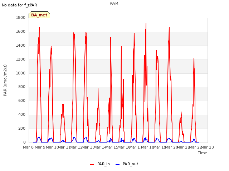Click the 1200 y-axis tick label
The height and width of the screenshot is (171, 229).
point(21,59)
